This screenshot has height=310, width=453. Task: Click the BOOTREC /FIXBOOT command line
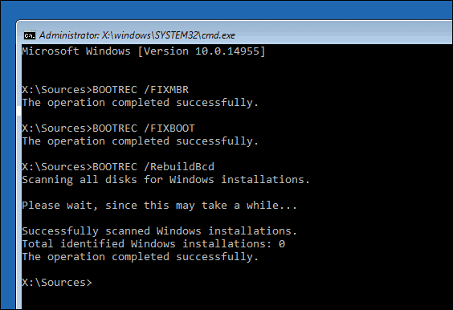click(x=108, y=128)
